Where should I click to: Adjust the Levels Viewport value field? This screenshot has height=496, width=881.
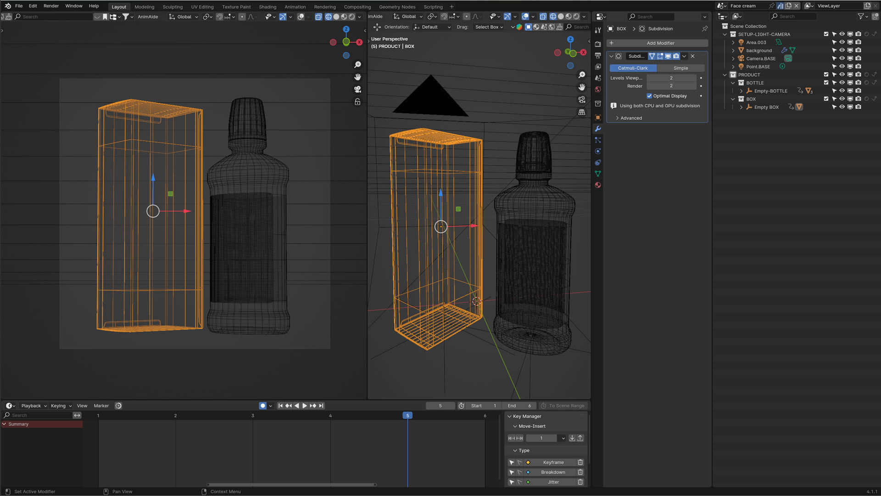(x=671, y=78)
